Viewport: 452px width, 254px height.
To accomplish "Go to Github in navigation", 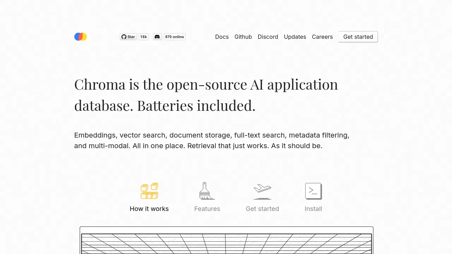I will coord(243,37).
